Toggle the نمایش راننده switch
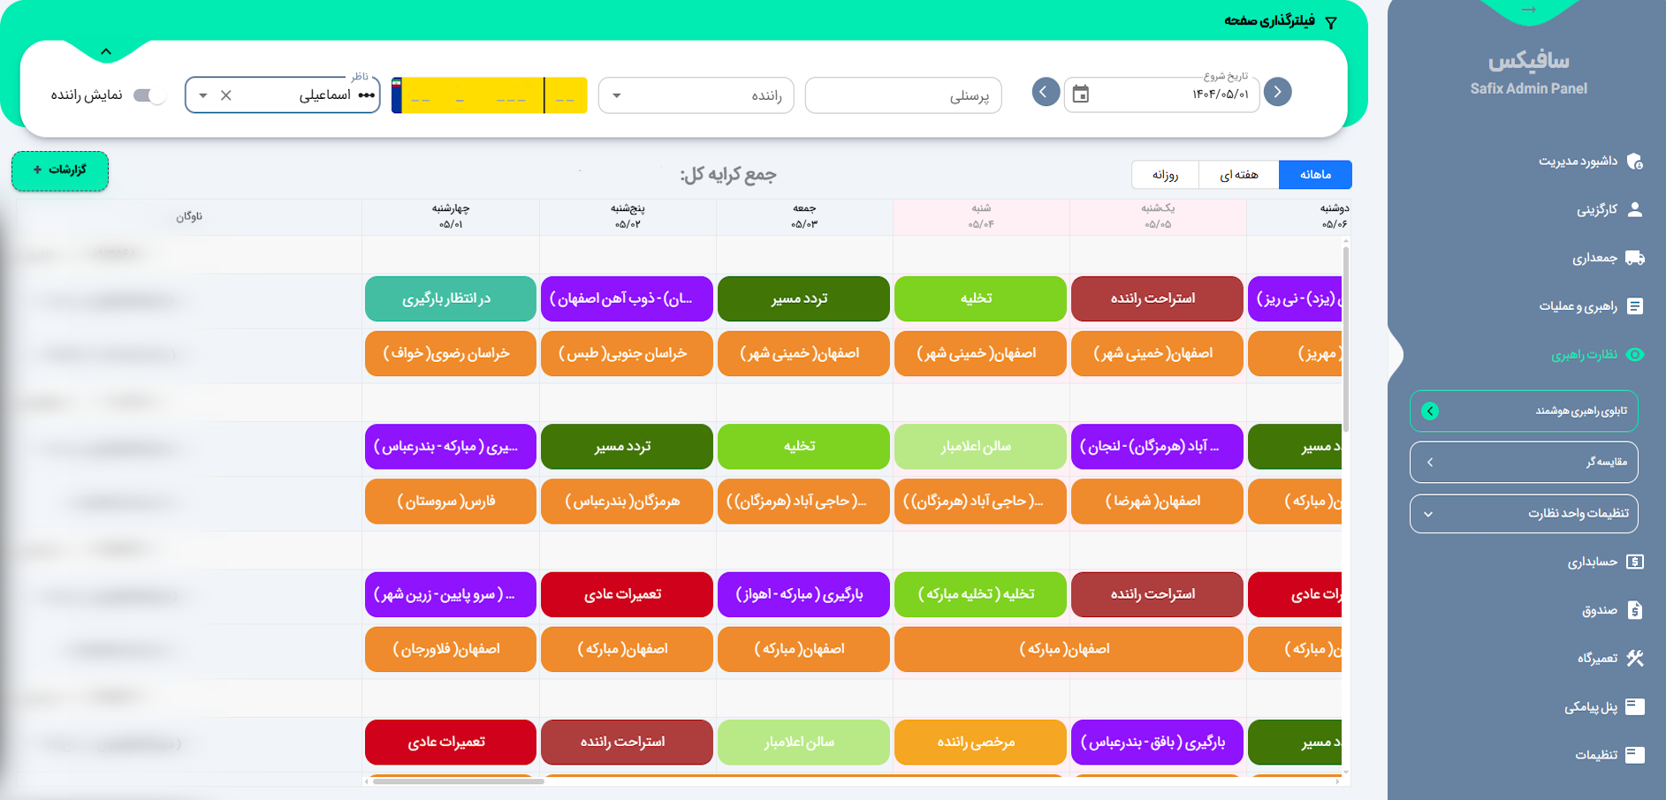The height and width of the screenshot is (800, 1666). point(148,95)
